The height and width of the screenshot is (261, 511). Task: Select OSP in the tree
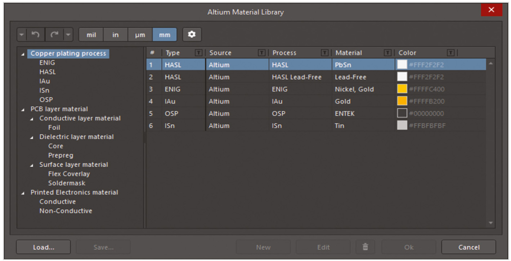pyautogui.click(x=46, y=99)
